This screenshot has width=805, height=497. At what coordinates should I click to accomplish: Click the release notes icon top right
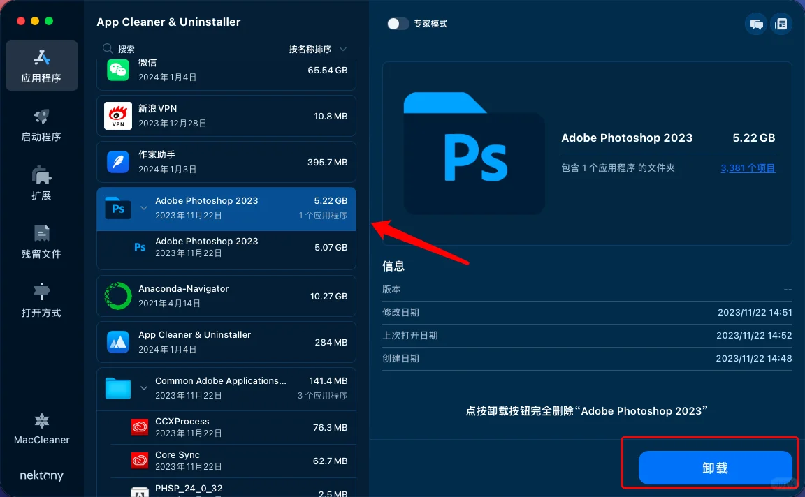(x=781, y=24)
